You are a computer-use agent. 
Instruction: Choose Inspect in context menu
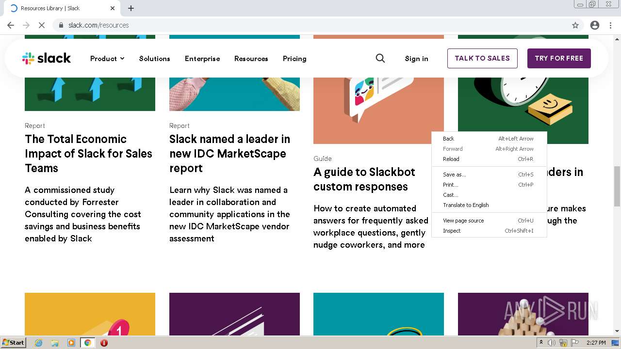pos(489,231)
